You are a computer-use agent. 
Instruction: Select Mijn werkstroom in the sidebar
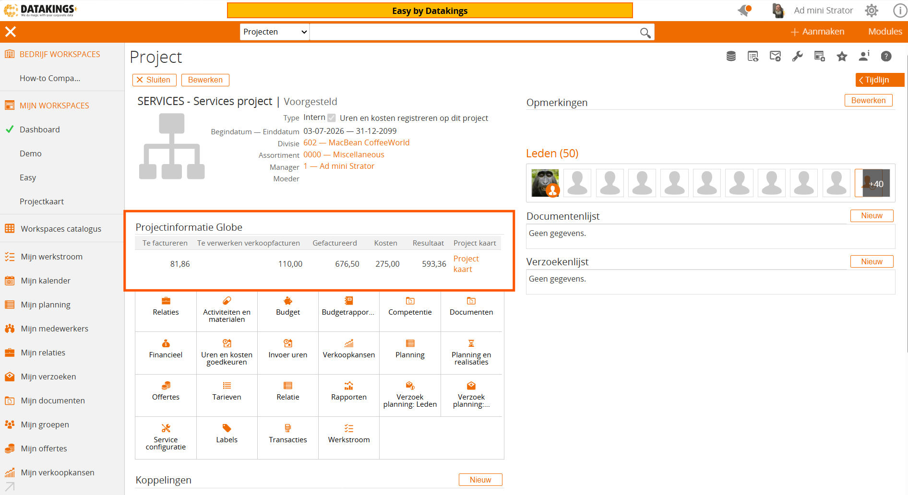point(51,257)
